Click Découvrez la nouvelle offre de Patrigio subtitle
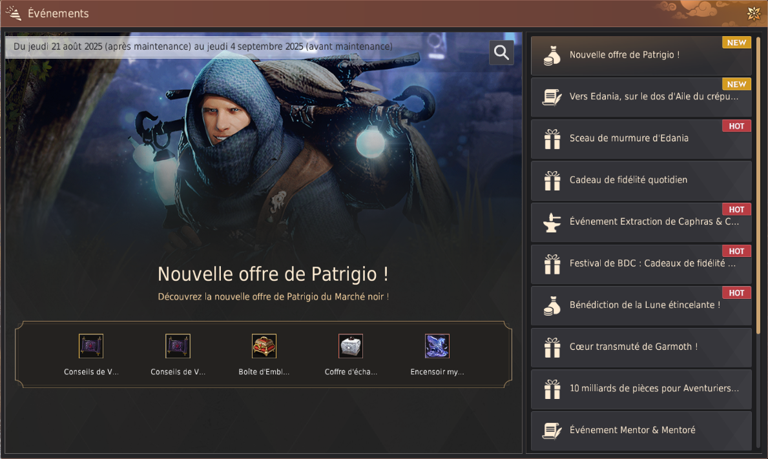768x459 pixels. pos(273,296)
